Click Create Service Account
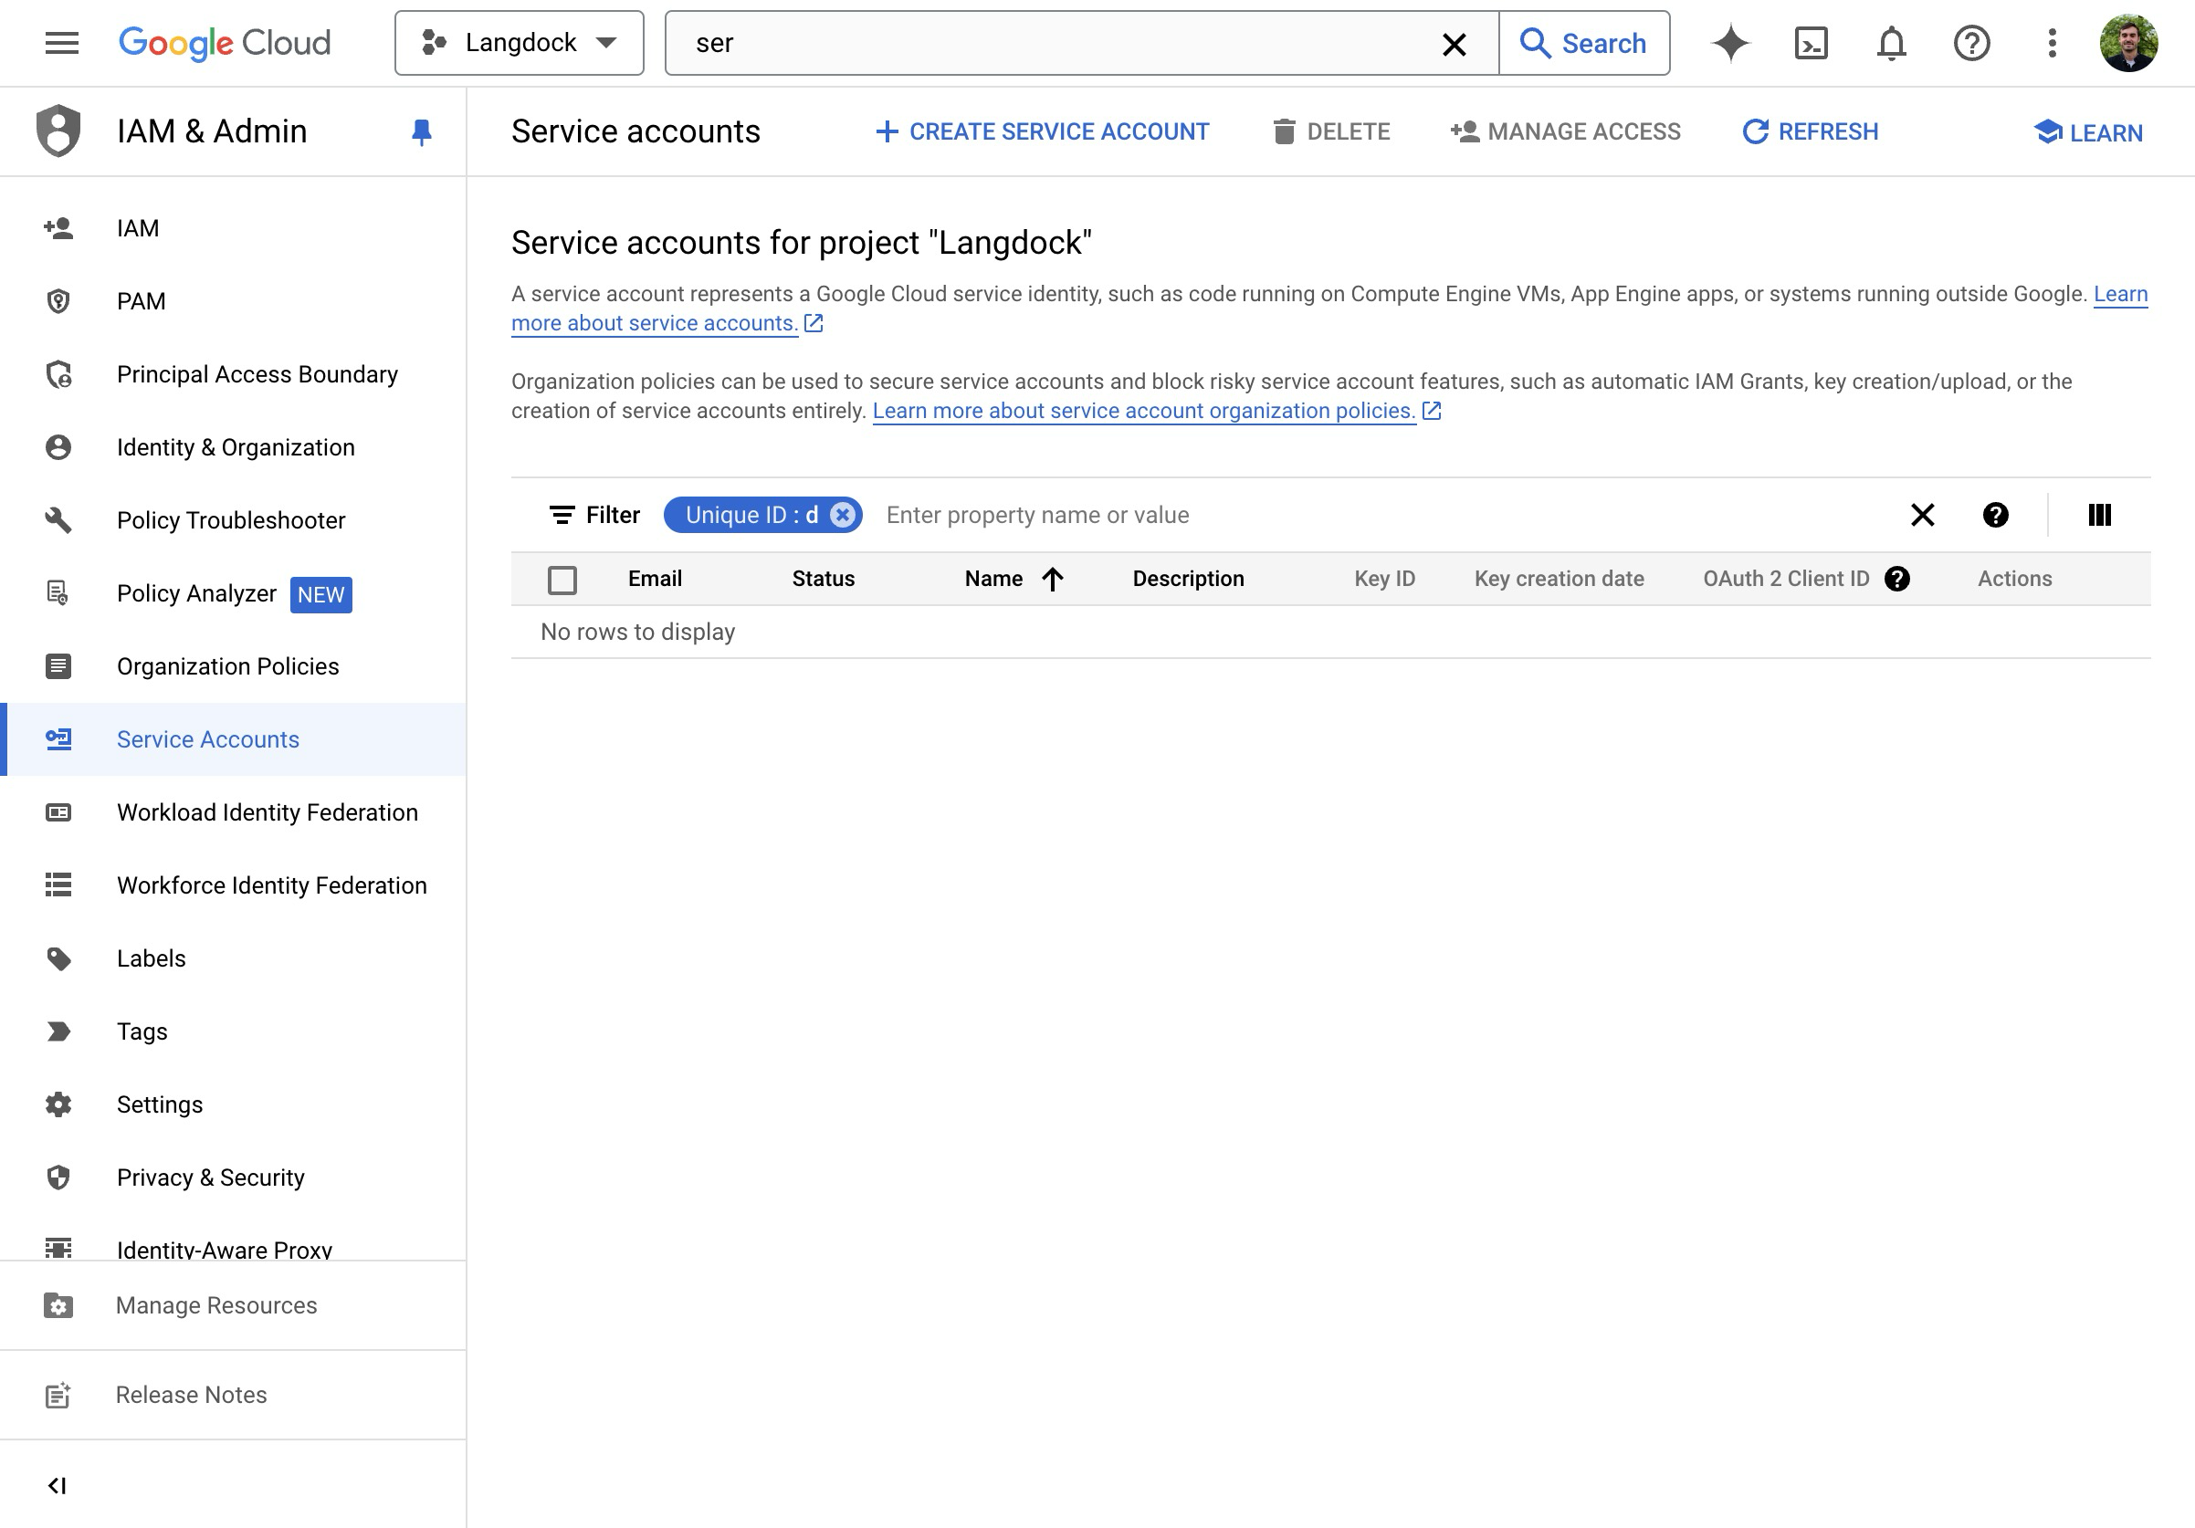 click(x=1042, y=131)
